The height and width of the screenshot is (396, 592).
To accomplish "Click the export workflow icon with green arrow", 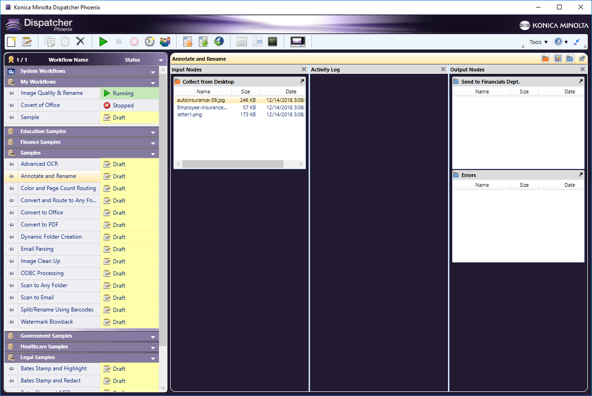I will coord(203,42).
